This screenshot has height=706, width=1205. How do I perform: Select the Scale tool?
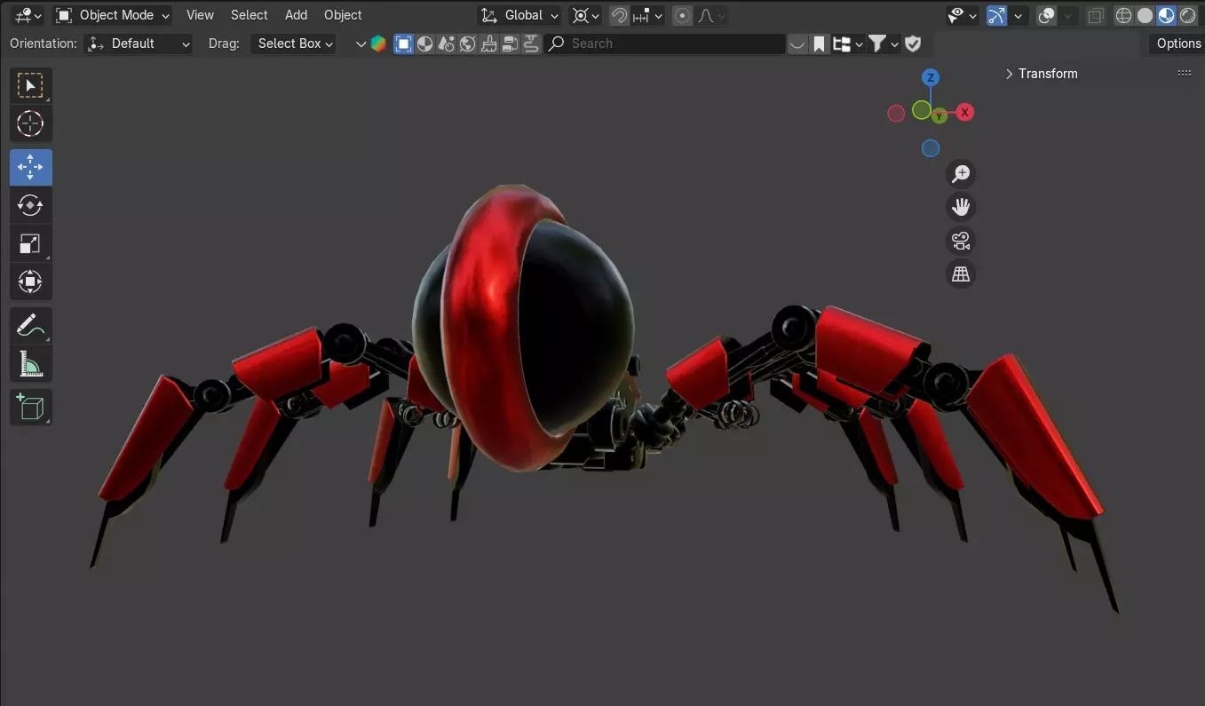click(30, 243)
